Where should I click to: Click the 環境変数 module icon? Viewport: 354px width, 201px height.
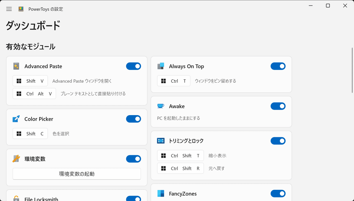point(16,159)
